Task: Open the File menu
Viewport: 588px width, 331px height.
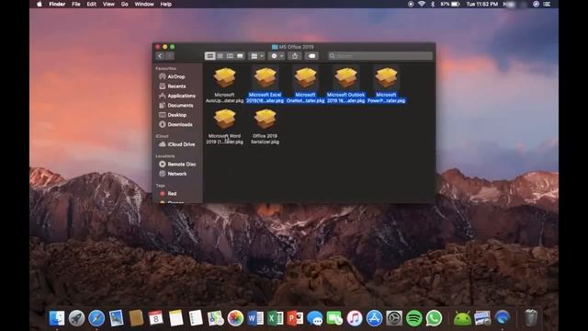Action: [x=76, y=4]
